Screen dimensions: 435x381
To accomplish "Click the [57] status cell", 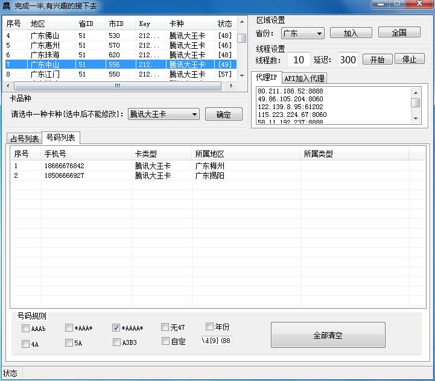I will (225, 74).
